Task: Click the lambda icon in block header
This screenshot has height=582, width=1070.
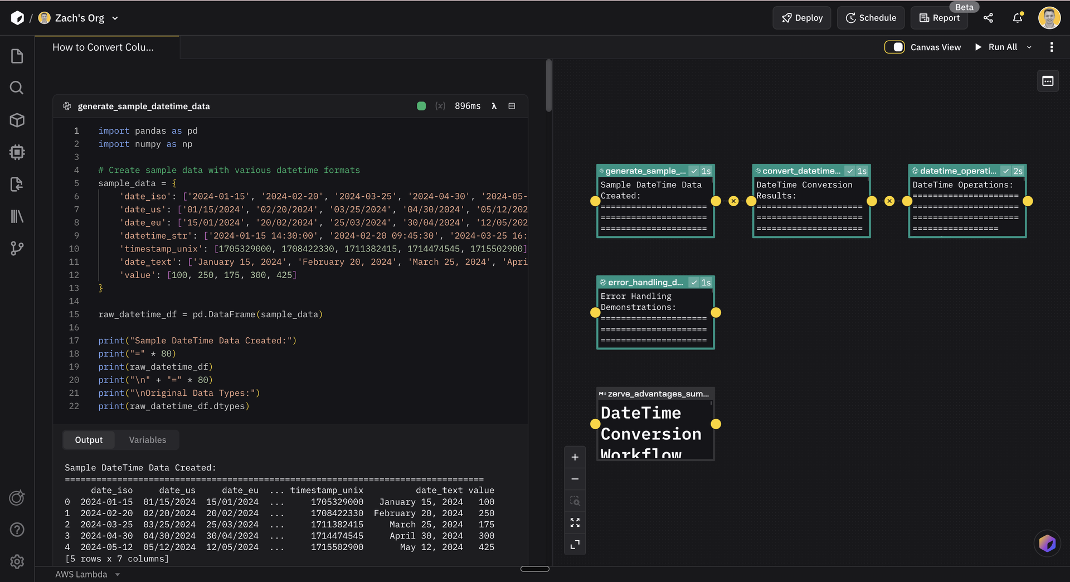Action: point(494,106)
